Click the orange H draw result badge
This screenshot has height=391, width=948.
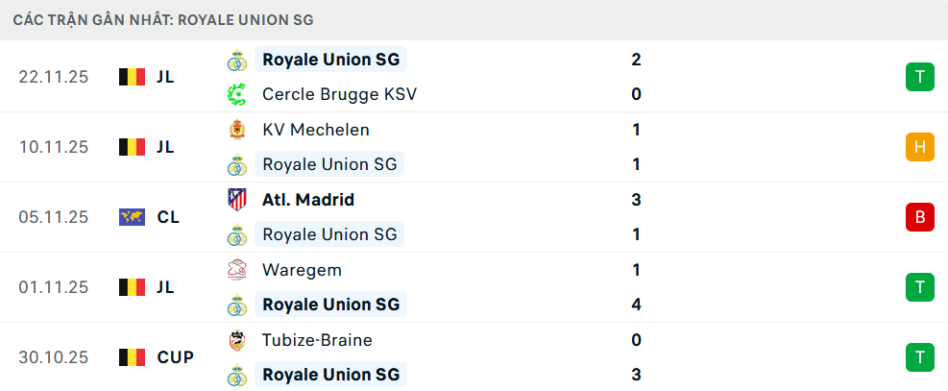(919, 147)
